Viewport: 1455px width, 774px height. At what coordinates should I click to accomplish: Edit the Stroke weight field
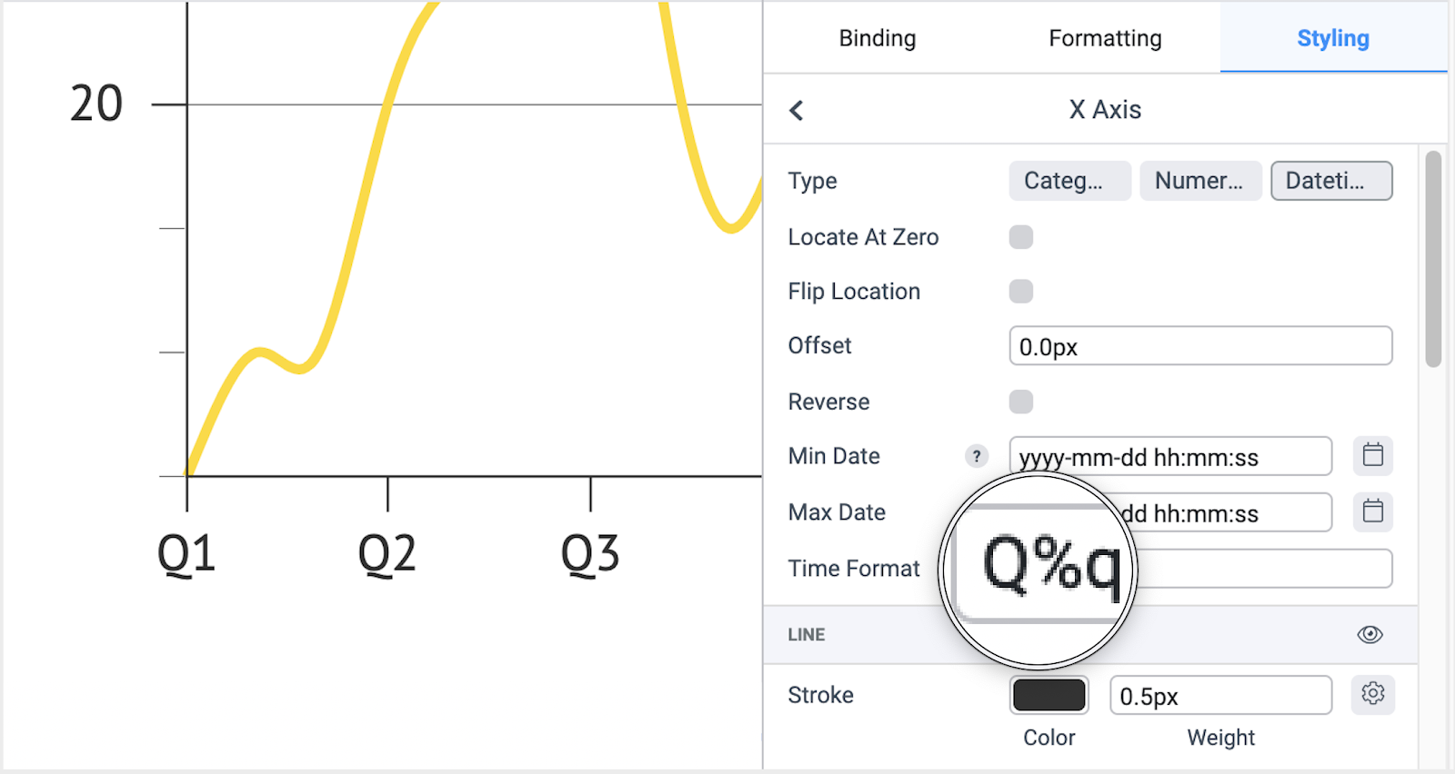click(1220, 695)
